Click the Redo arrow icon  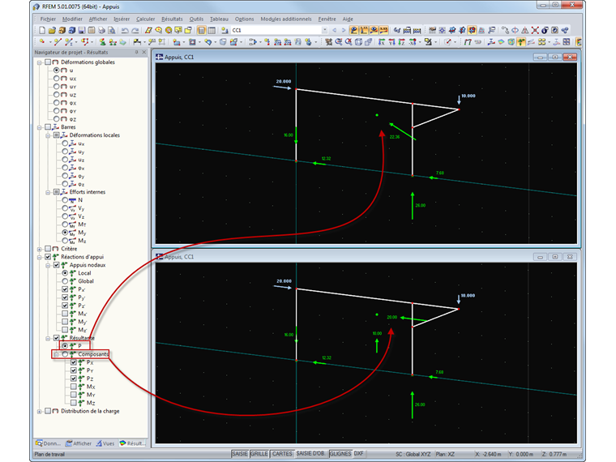point(135,30)
